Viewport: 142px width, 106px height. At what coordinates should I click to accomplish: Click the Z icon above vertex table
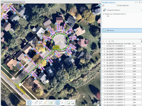(106, 41)
